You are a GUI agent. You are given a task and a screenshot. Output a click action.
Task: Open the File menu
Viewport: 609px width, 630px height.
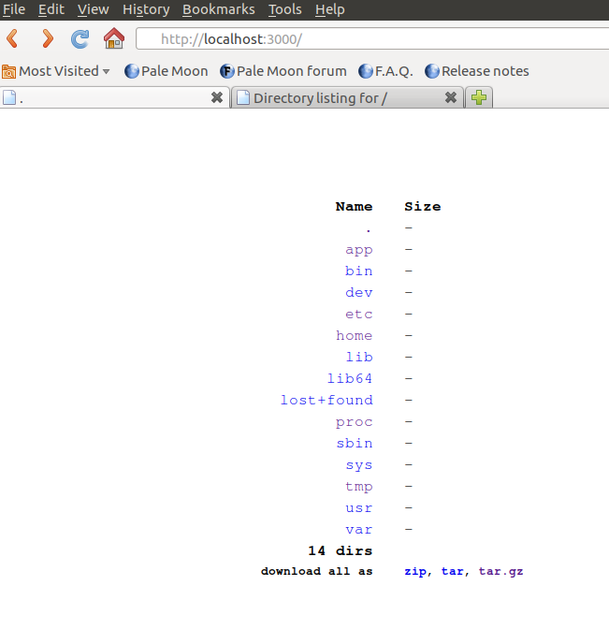(x=14, y=9)
